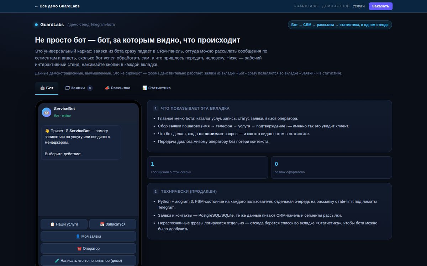
Task: Click Написать что-то непонятное (демо) button
Action: (88, 260)
